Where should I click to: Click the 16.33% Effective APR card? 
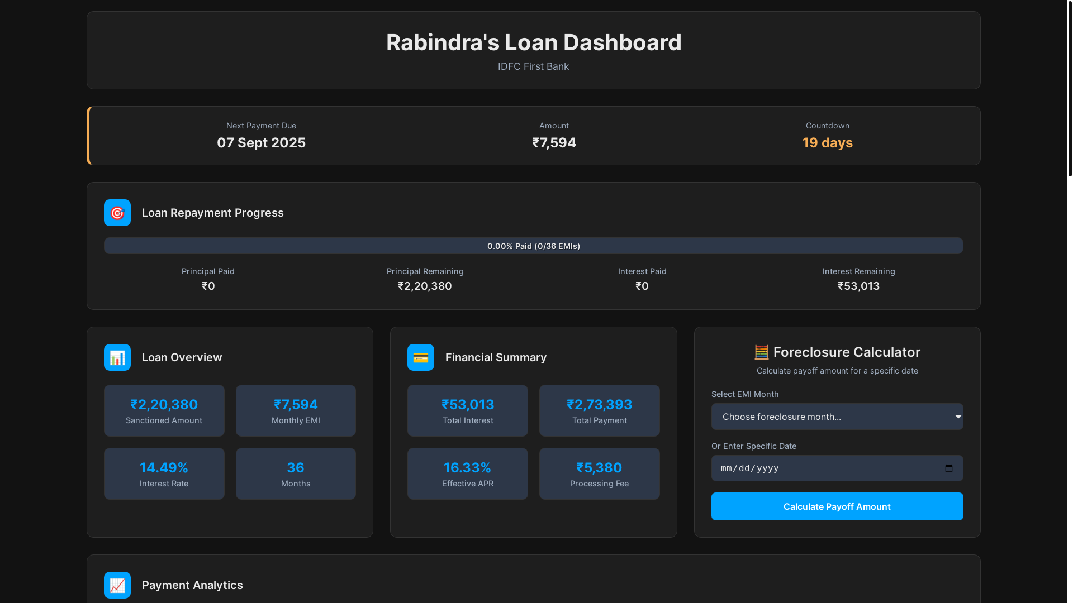(x=468, y=473)
